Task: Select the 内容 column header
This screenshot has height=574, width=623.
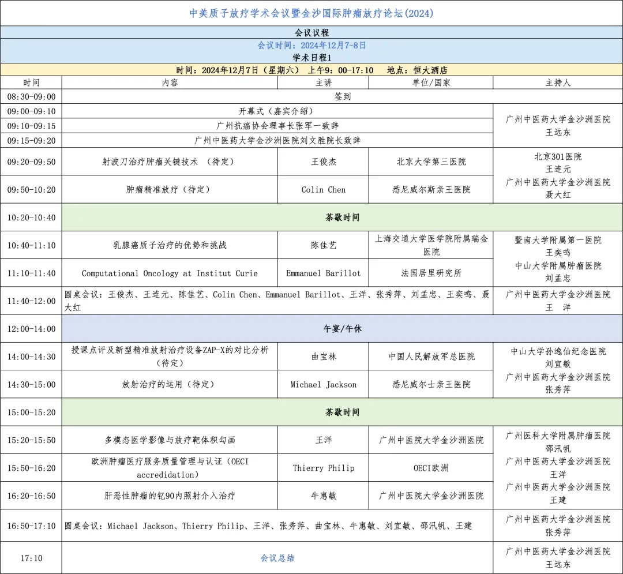Action: (170, 82)
